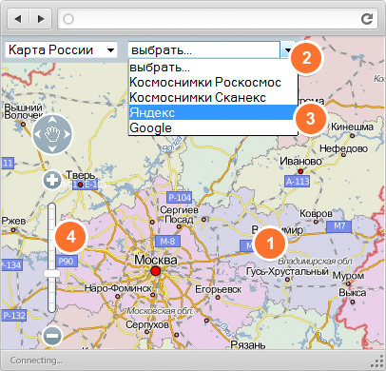Click the выбрать... combo box arrow
This screenshot has height=371, width=386.
pyautogui.click(x=287, y=49)
